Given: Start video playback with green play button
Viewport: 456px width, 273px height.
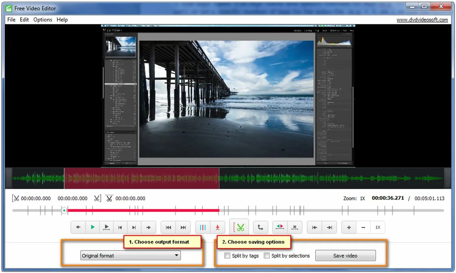Looking at the screenshot, I should (93, 227).
